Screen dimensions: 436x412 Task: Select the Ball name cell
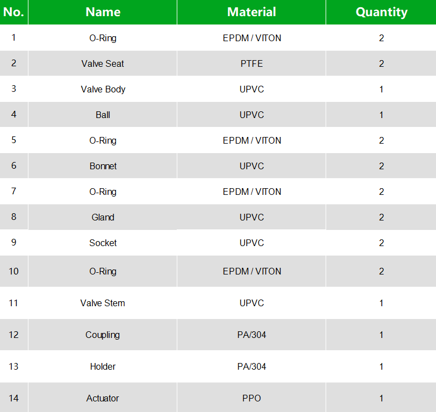103,115
